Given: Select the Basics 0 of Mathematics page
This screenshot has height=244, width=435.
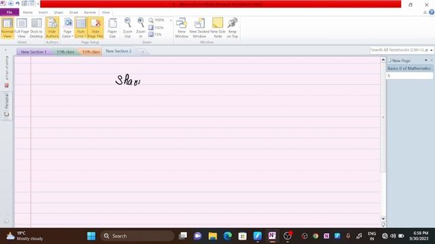Looking at the screenshot, I should (x=409, y=68).
